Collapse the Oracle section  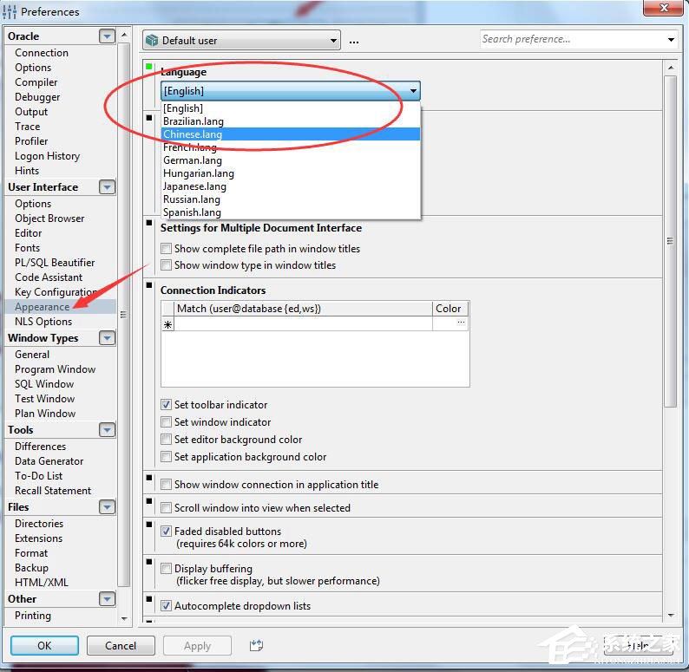(107, 36)
